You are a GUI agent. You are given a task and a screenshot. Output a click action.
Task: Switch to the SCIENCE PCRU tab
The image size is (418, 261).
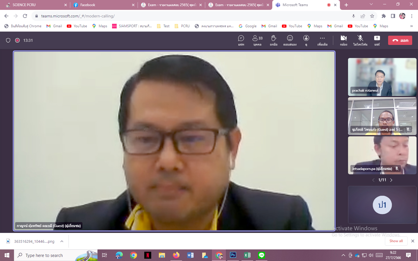point(24,5)
